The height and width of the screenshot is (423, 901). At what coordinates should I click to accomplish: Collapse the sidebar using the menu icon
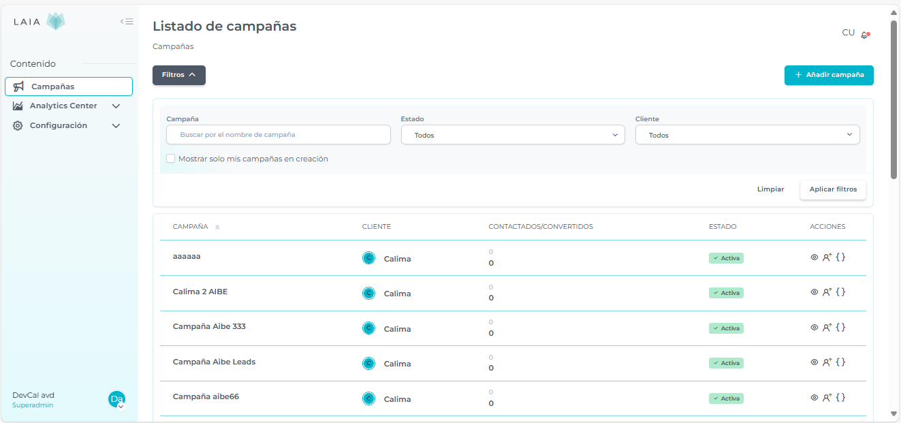(127, 22)
